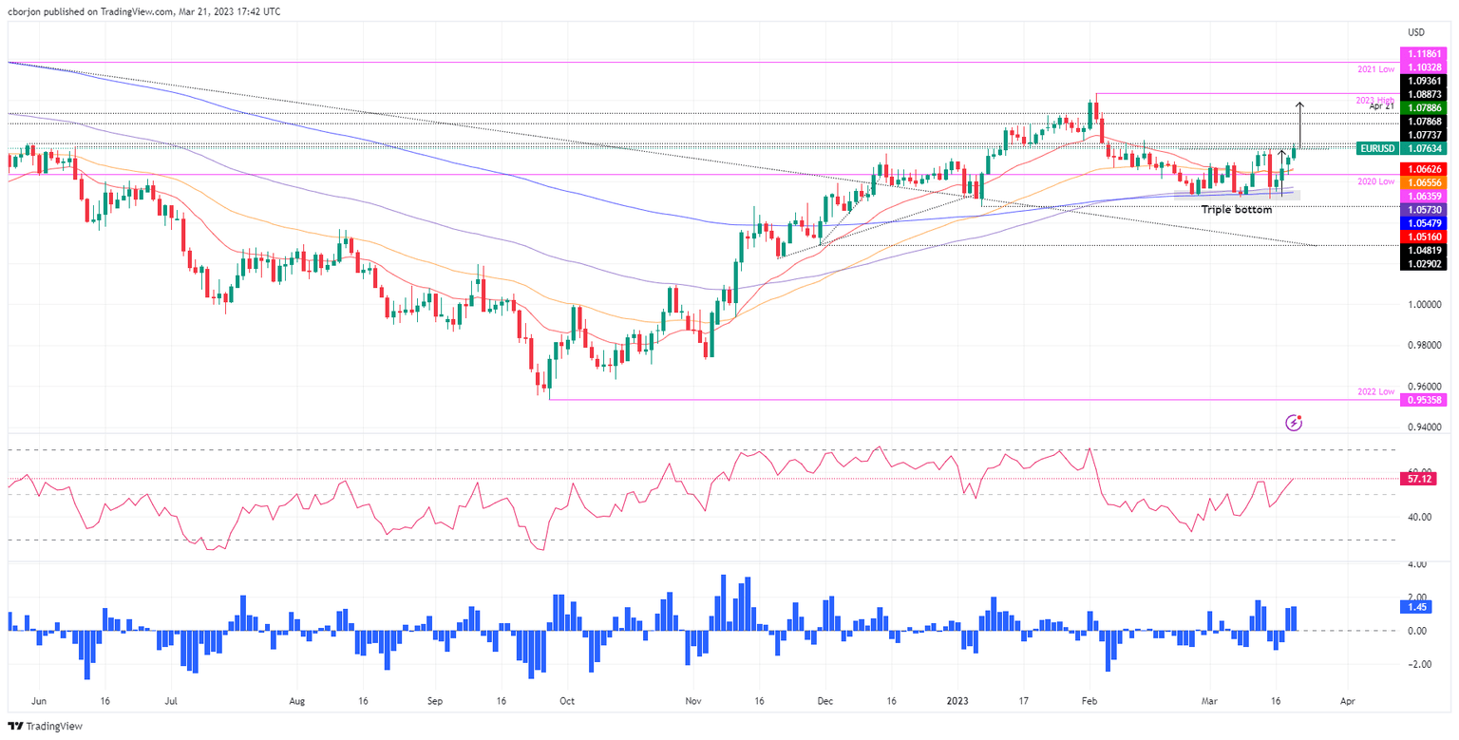This screenshot has height=740, width=1459.
Task: Click the red RSI value 57.12 badge
Action: pos(1418,480)
